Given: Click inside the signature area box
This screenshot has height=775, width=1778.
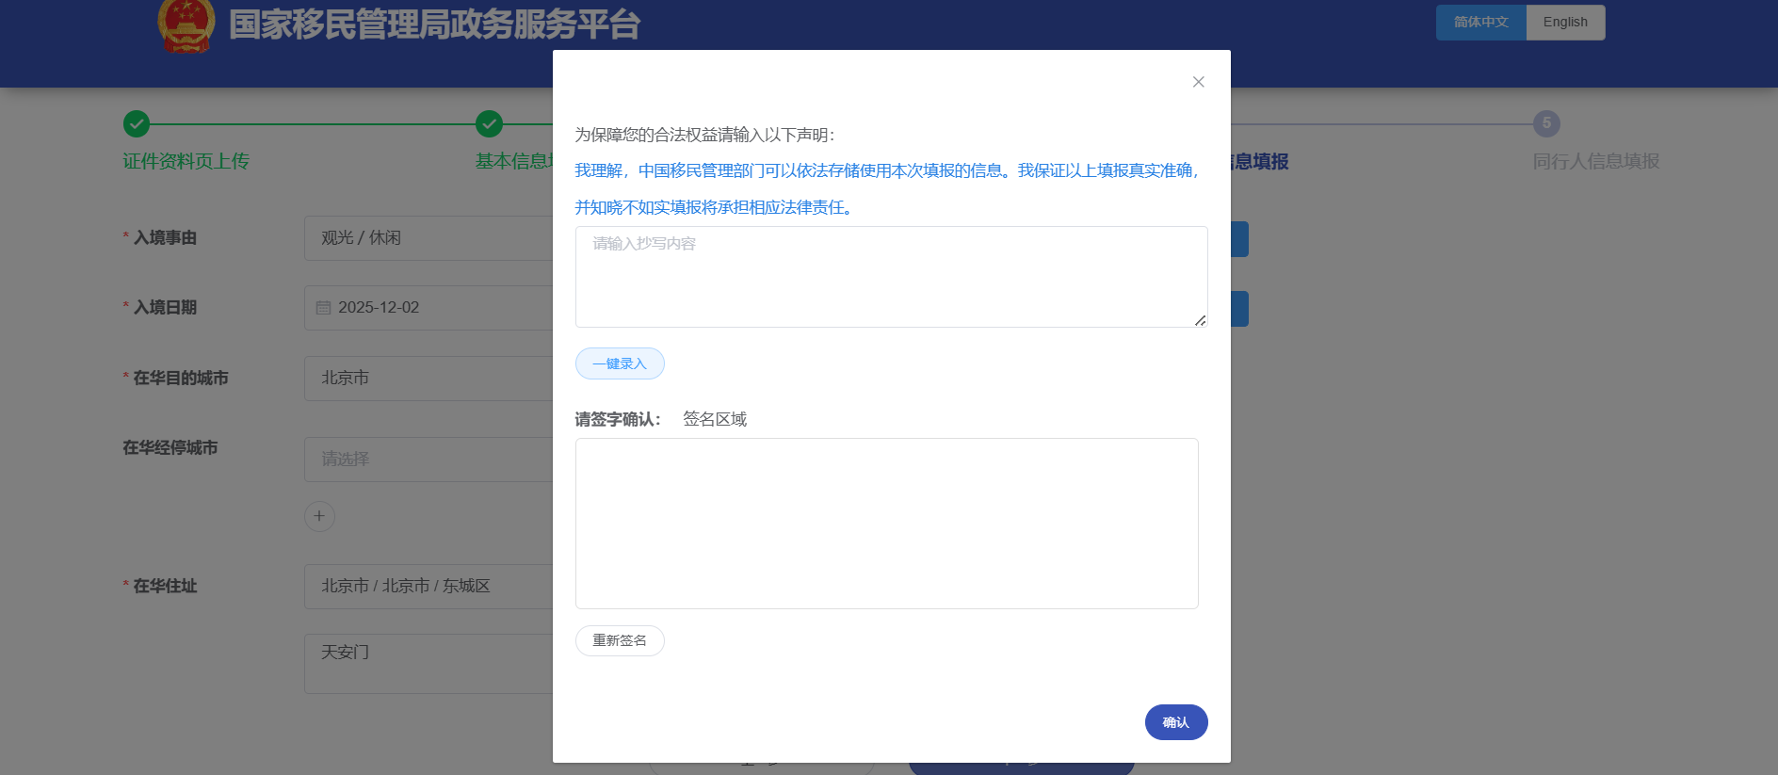Looking at the screenshot, I should click(x=886, y=524).
